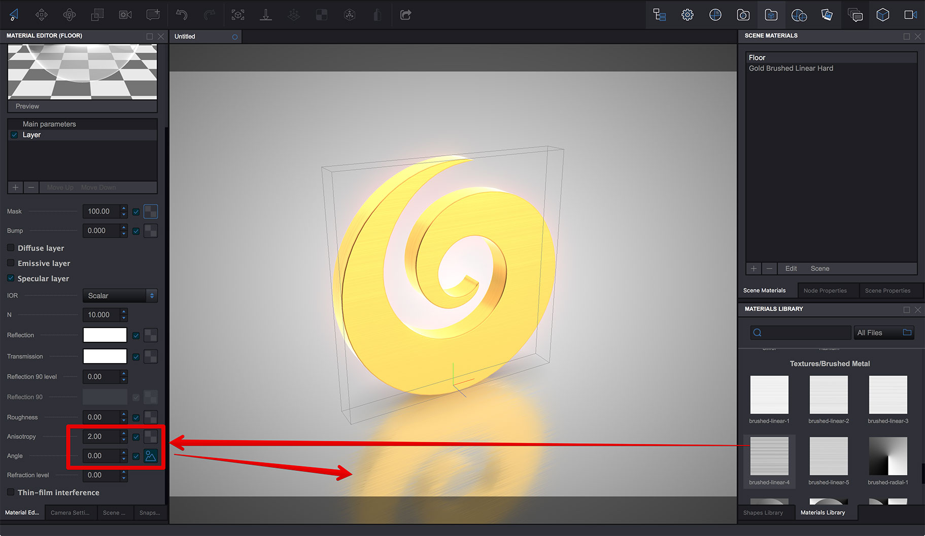Viewport: 925px width, 536px height.
Task: Open the Shapes Library tab
Action: pos(763,512)
